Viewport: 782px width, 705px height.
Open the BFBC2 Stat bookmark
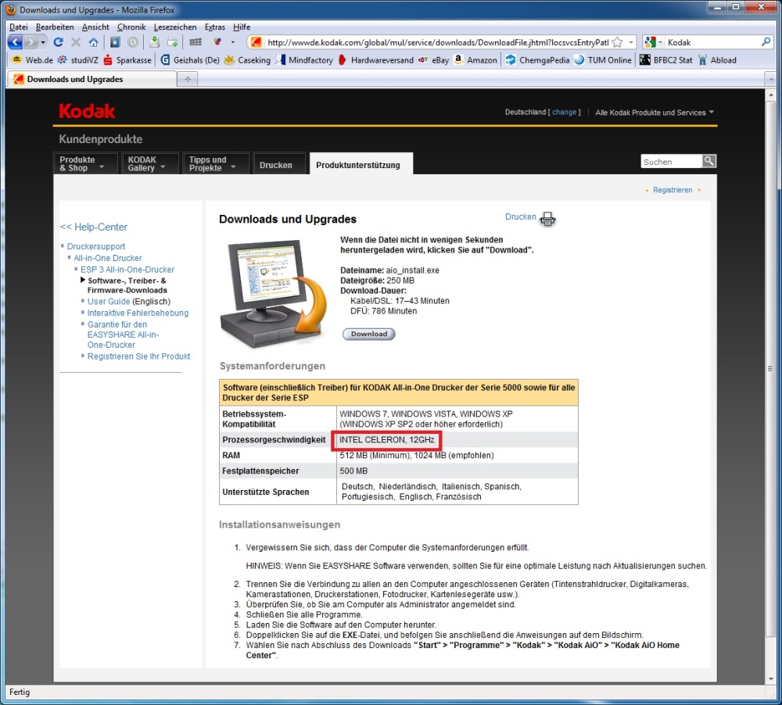click(x=666, y=60)
